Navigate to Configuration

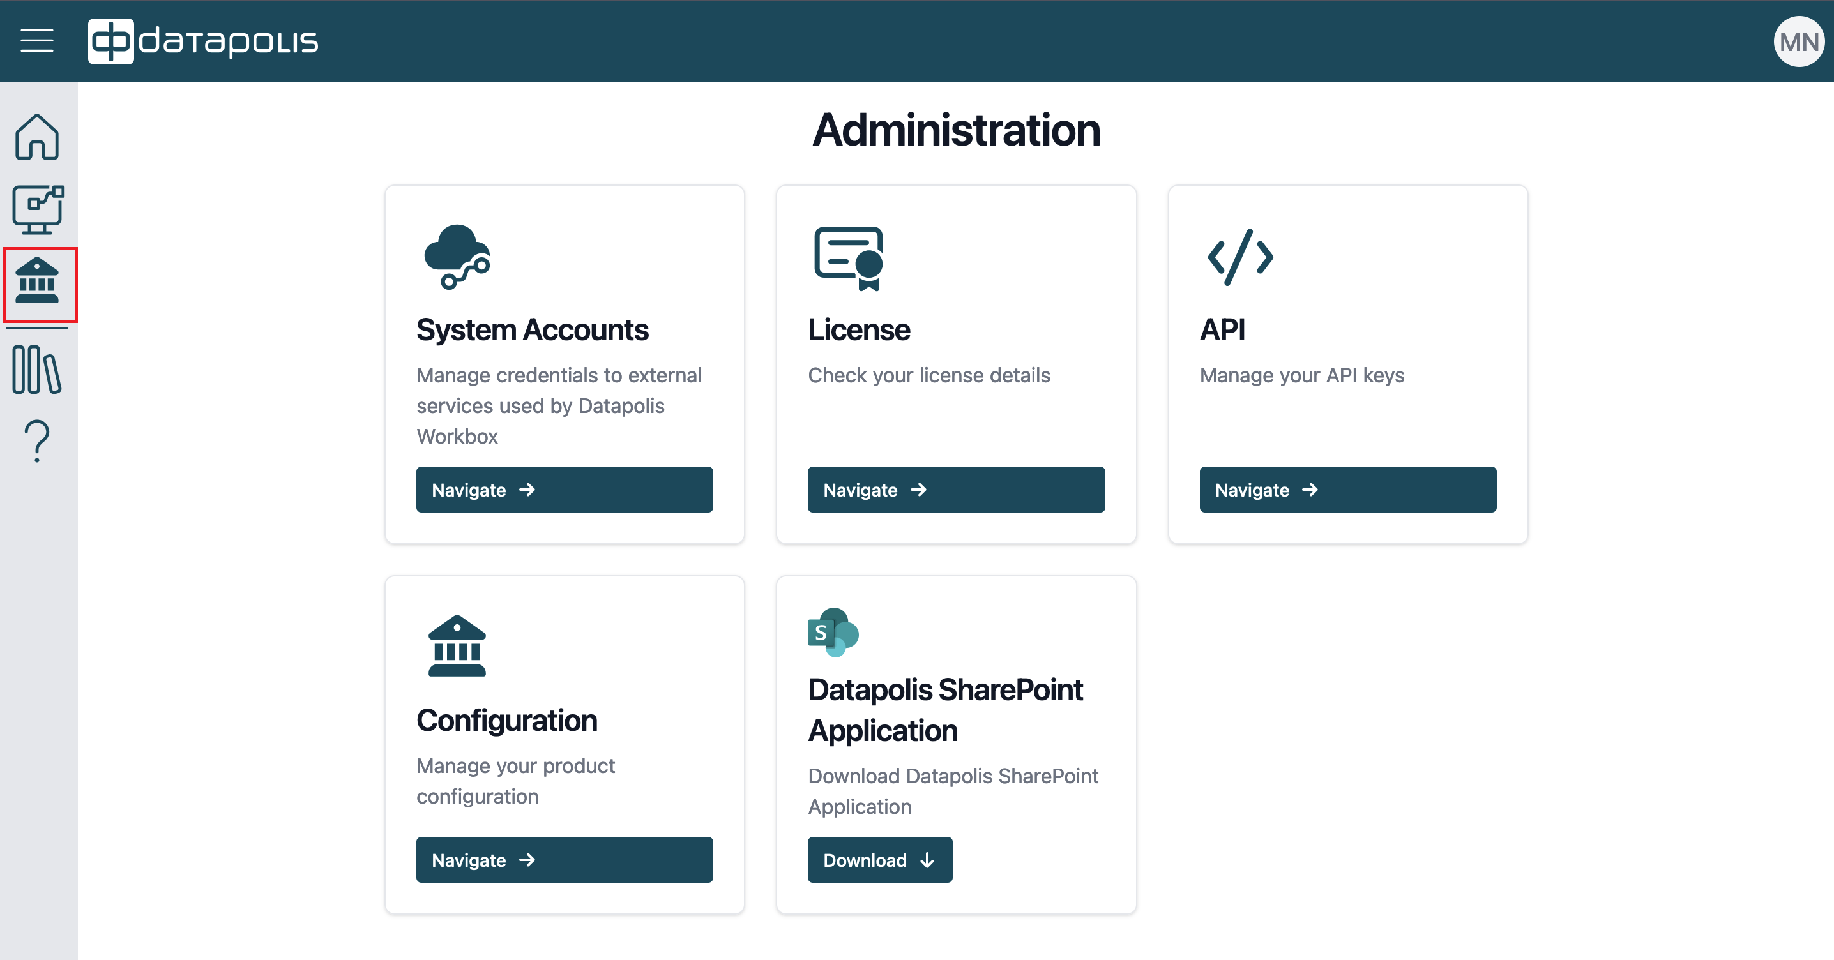click(564, 860)
